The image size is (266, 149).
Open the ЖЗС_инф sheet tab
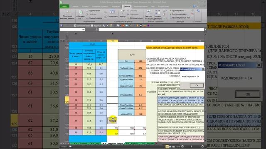(95, 144)
